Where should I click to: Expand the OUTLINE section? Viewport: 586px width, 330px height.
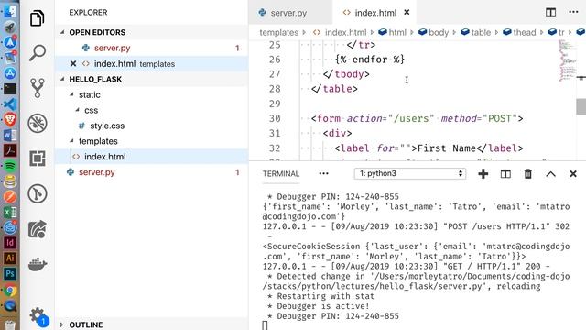click(62, 324)
